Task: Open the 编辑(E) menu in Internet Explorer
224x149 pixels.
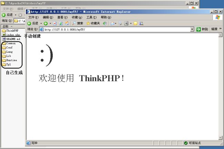Action: pos(48,17)
